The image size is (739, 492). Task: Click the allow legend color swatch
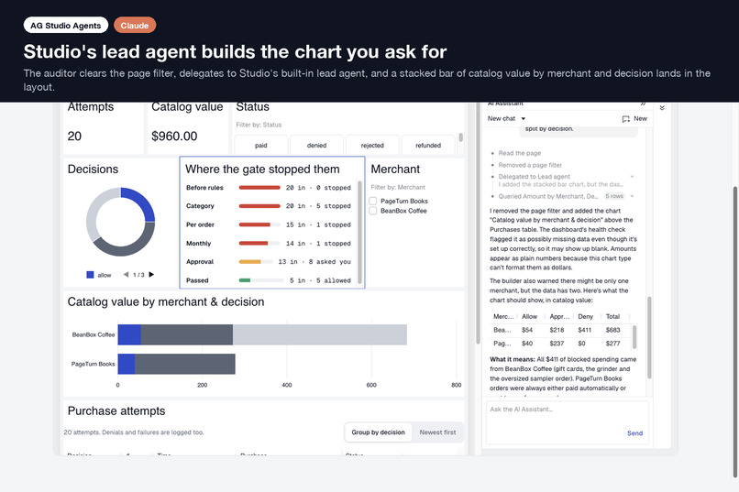pyautogui.click(x=90, y=275)
